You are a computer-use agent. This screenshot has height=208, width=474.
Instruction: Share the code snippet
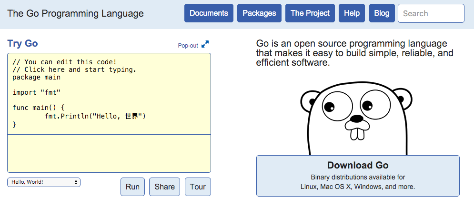pos(165,187)
